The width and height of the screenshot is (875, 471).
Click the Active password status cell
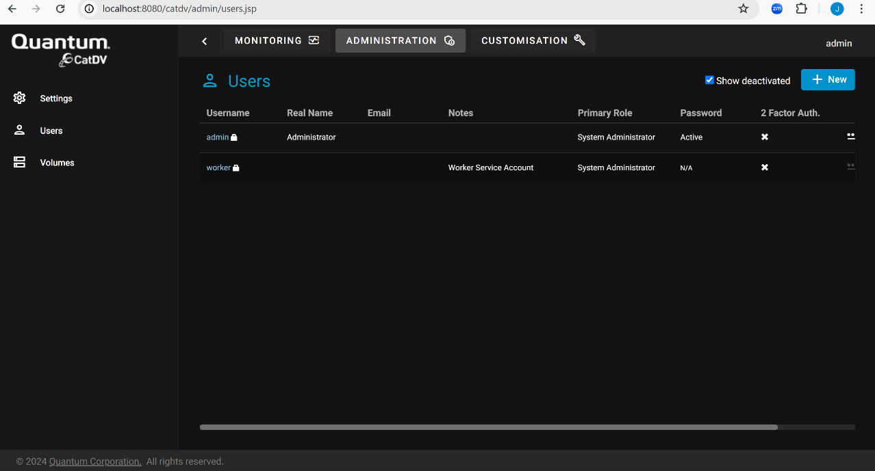pyautogui.click(x=692, y=137)
